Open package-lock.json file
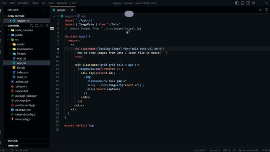The image size is (270, 152). point(27,96)
